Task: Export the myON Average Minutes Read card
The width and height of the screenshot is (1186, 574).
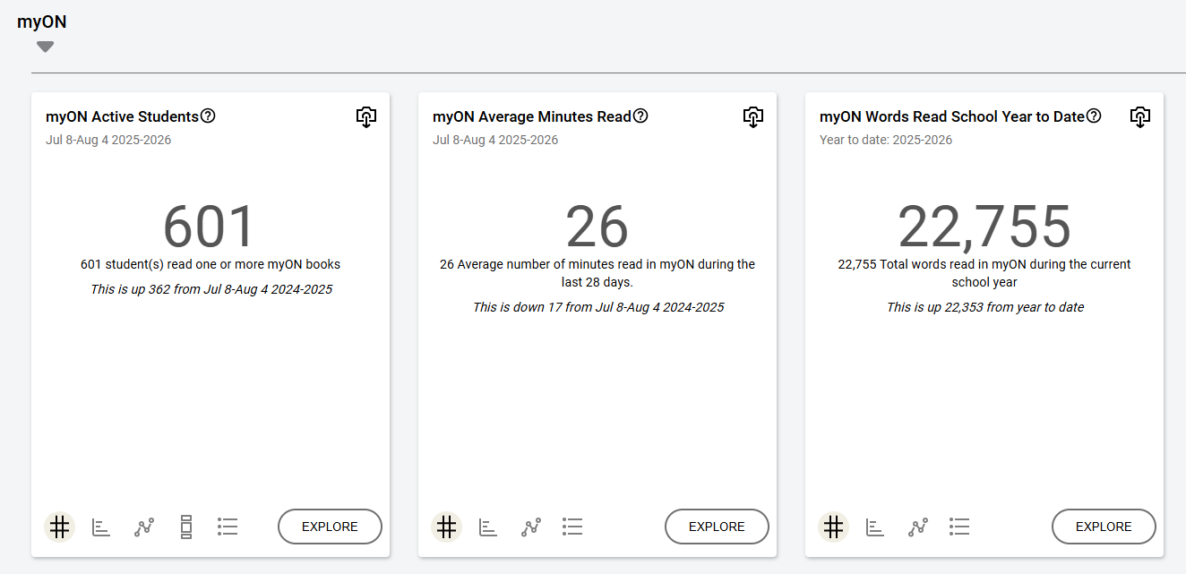Action: [753, 117]
